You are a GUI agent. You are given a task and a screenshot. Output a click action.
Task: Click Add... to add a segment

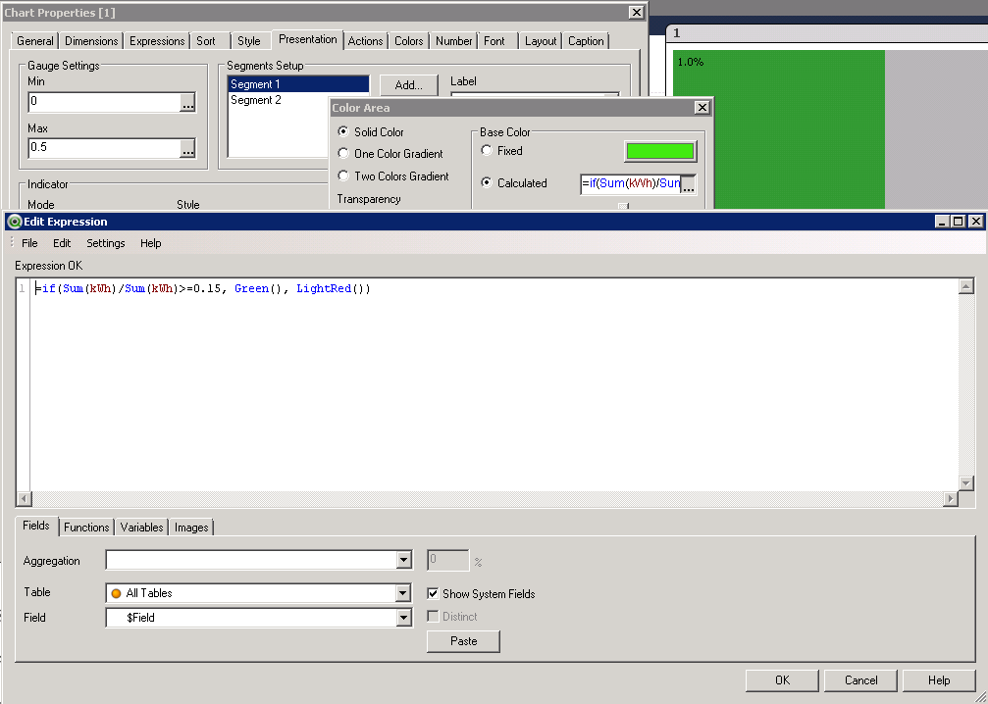pos(408,85)
